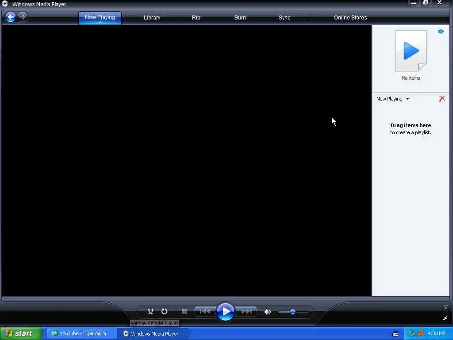Click Windows Media Player taskbar button
This screenshot has width=453, height=340.
tap(153, 334)
